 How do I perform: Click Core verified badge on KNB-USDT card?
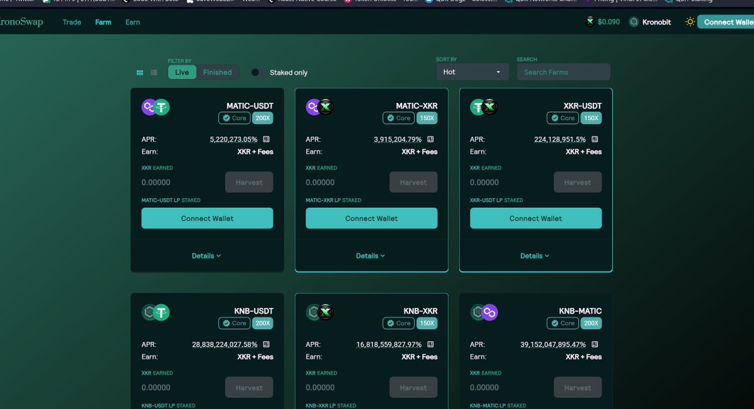(234, 323)
